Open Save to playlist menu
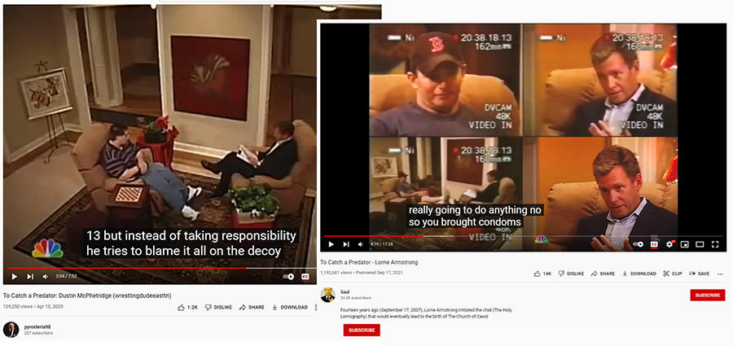 coord(700,274)
